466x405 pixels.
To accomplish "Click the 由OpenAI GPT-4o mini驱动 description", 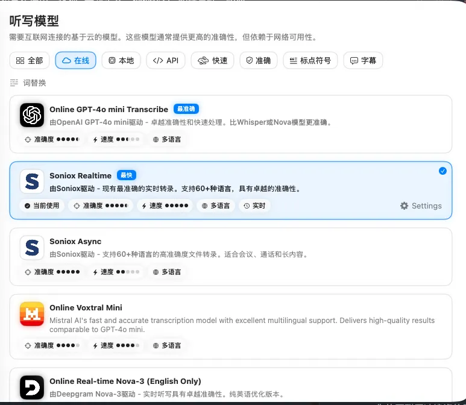I will pyautogui.click(x=191, y=122).
